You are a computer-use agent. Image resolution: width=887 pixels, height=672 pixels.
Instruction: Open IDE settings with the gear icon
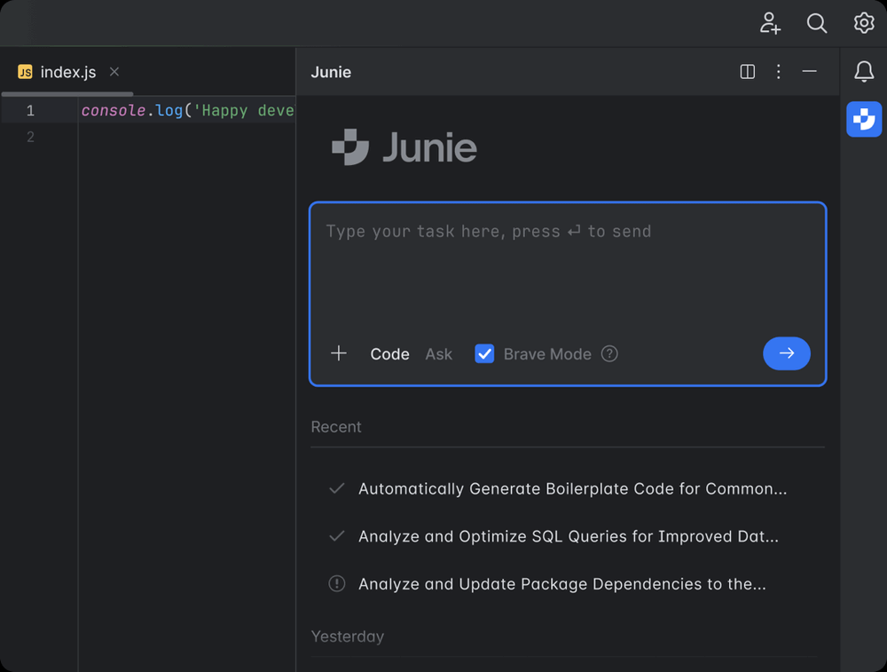pyautogui.click(x=863, y=23)
